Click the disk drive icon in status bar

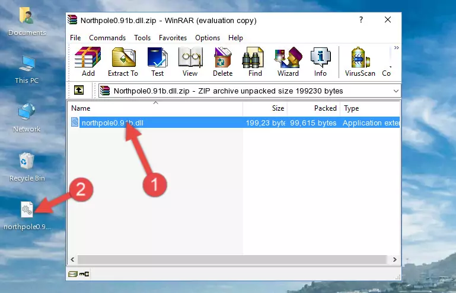[x=73, y=273]
